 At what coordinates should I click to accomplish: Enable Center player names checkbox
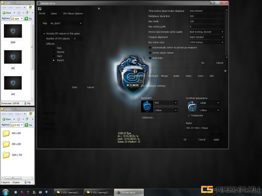pyautogui.click(x=150, y=53)
